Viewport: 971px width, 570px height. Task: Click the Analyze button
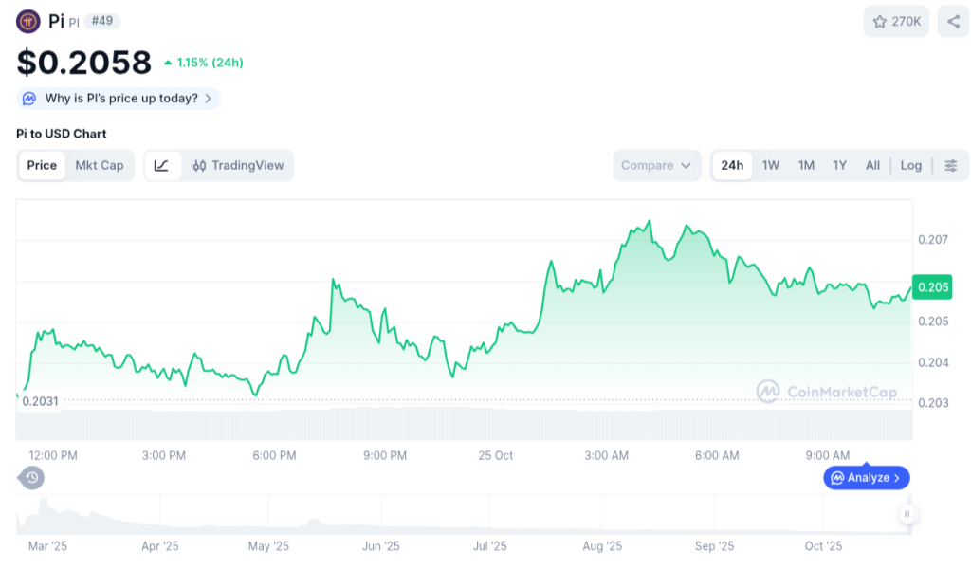(x=865, y=477)
